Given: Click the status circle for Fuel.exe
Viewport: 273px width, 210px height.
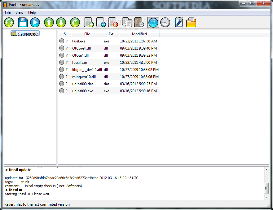Looking at the screenshot, I should [x=62, y=41].
